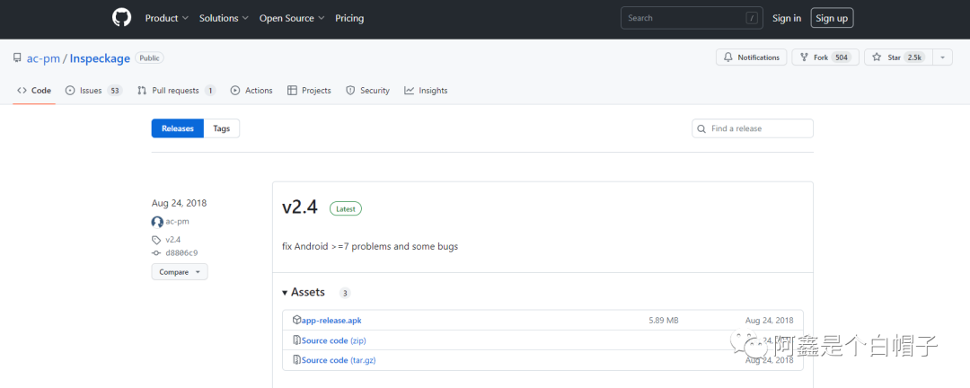Open the star lists dropdown arrow
Image resolution: width=970 pixels, height=388 pixels.
click(x=942, y=57)
